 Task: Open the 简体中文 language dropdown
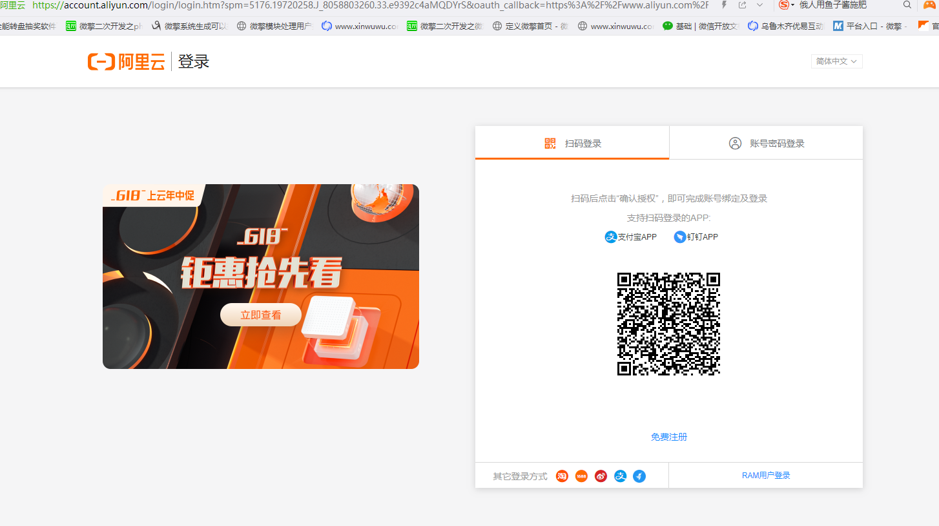[836, 61]
